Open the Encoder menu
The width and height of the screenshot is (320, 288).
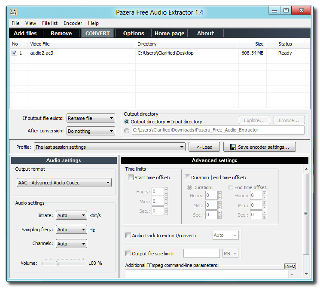73,23
